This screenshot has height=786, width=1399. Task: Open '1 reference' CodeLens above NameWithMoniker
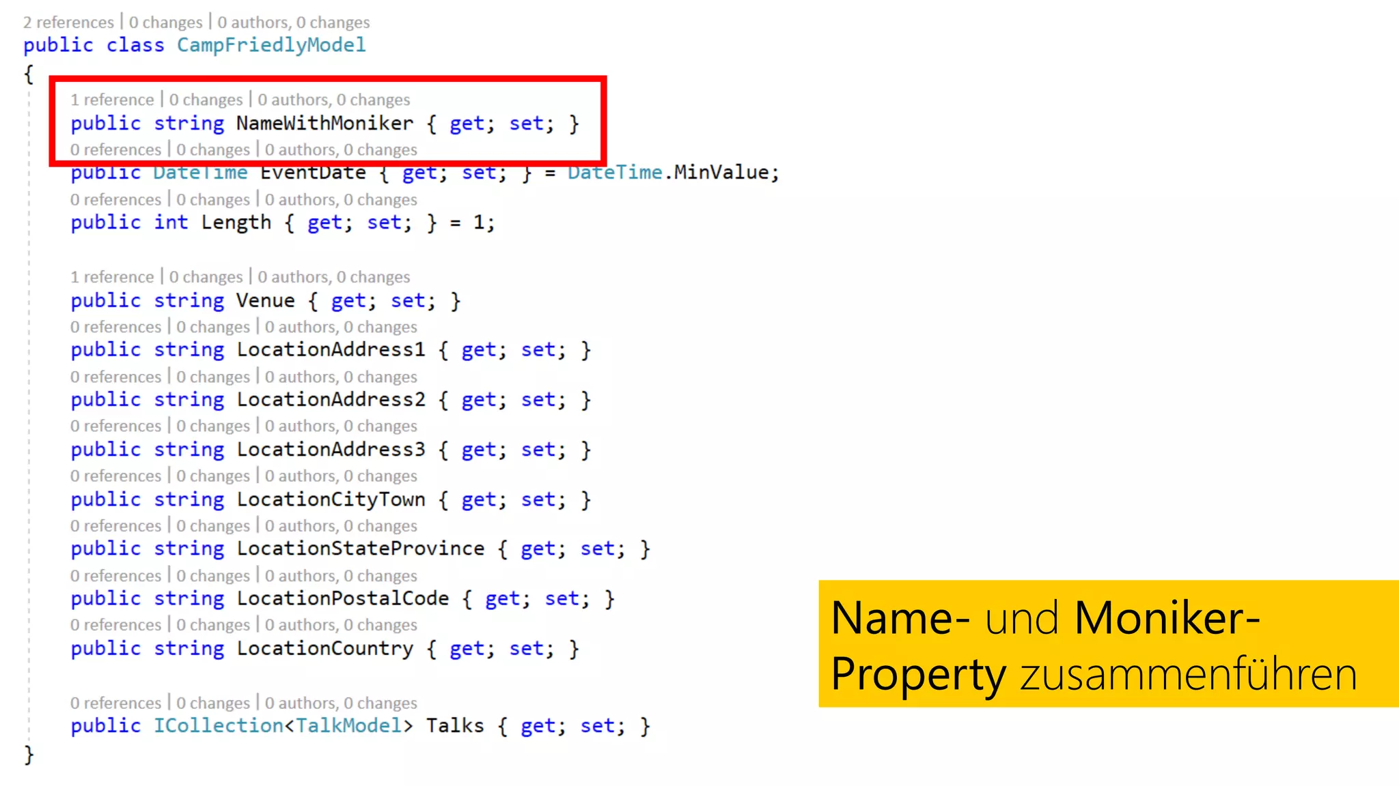click(112, 100)
